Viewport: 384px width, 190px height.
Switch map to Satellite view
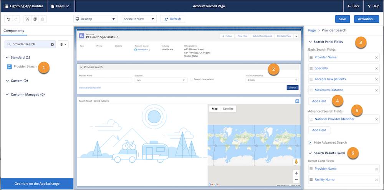point(228,109)
